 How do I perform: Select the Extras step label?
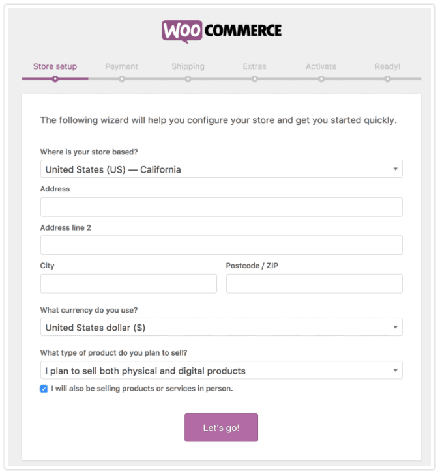click(x=254, y=66)
